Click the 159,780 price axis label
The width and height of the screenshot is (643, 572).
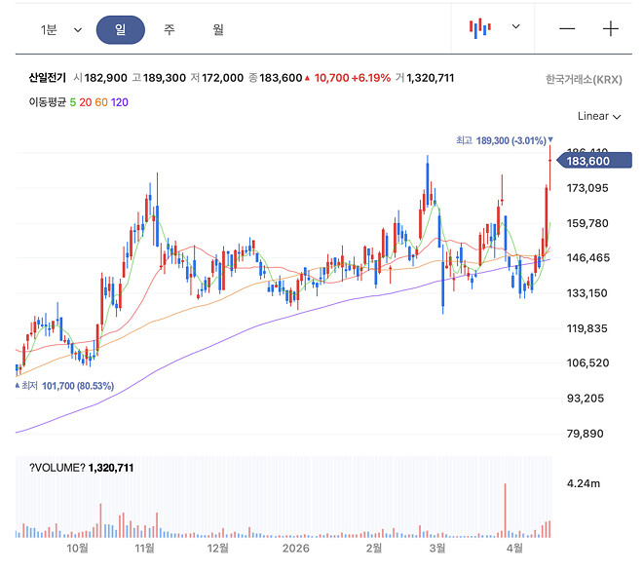[x=587, y=223]
